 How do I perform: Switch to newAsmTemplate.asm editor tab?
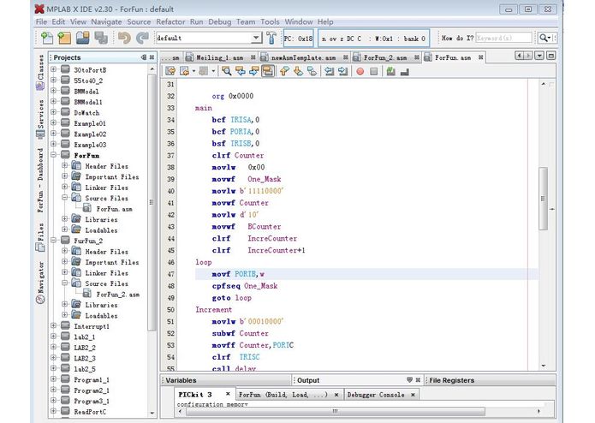[304, 57]
